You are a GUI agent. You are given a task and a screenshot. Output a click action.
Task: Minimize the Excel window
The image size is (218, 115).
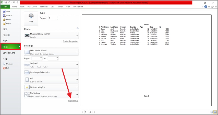coord(197,3)
